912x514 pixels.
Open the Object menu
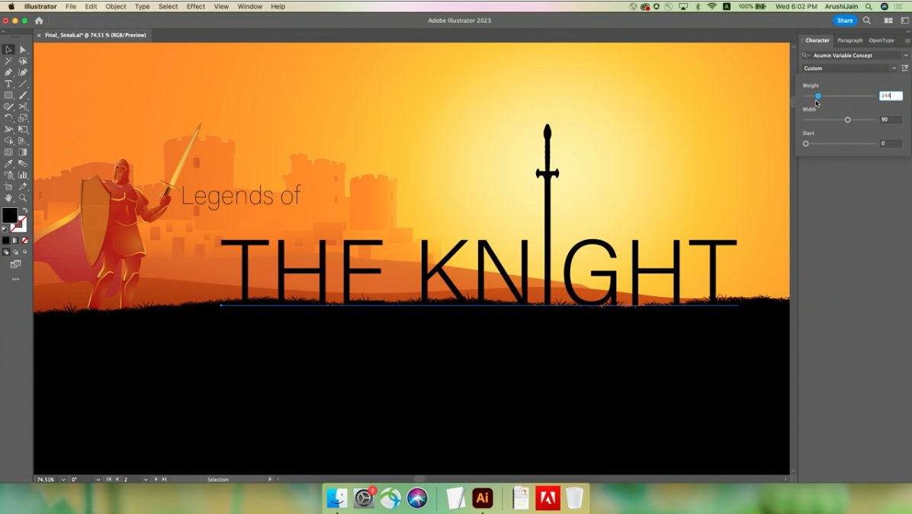coord(116,6)
